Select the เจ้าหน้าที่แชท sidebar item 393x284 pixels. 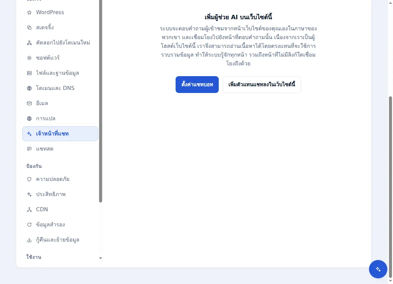[60, 134]
